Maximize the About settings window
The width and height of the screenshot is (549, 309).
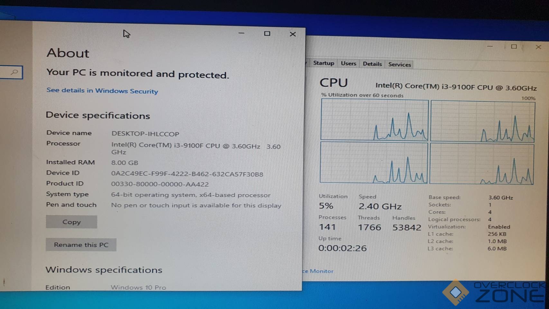[x=267, y=33]
